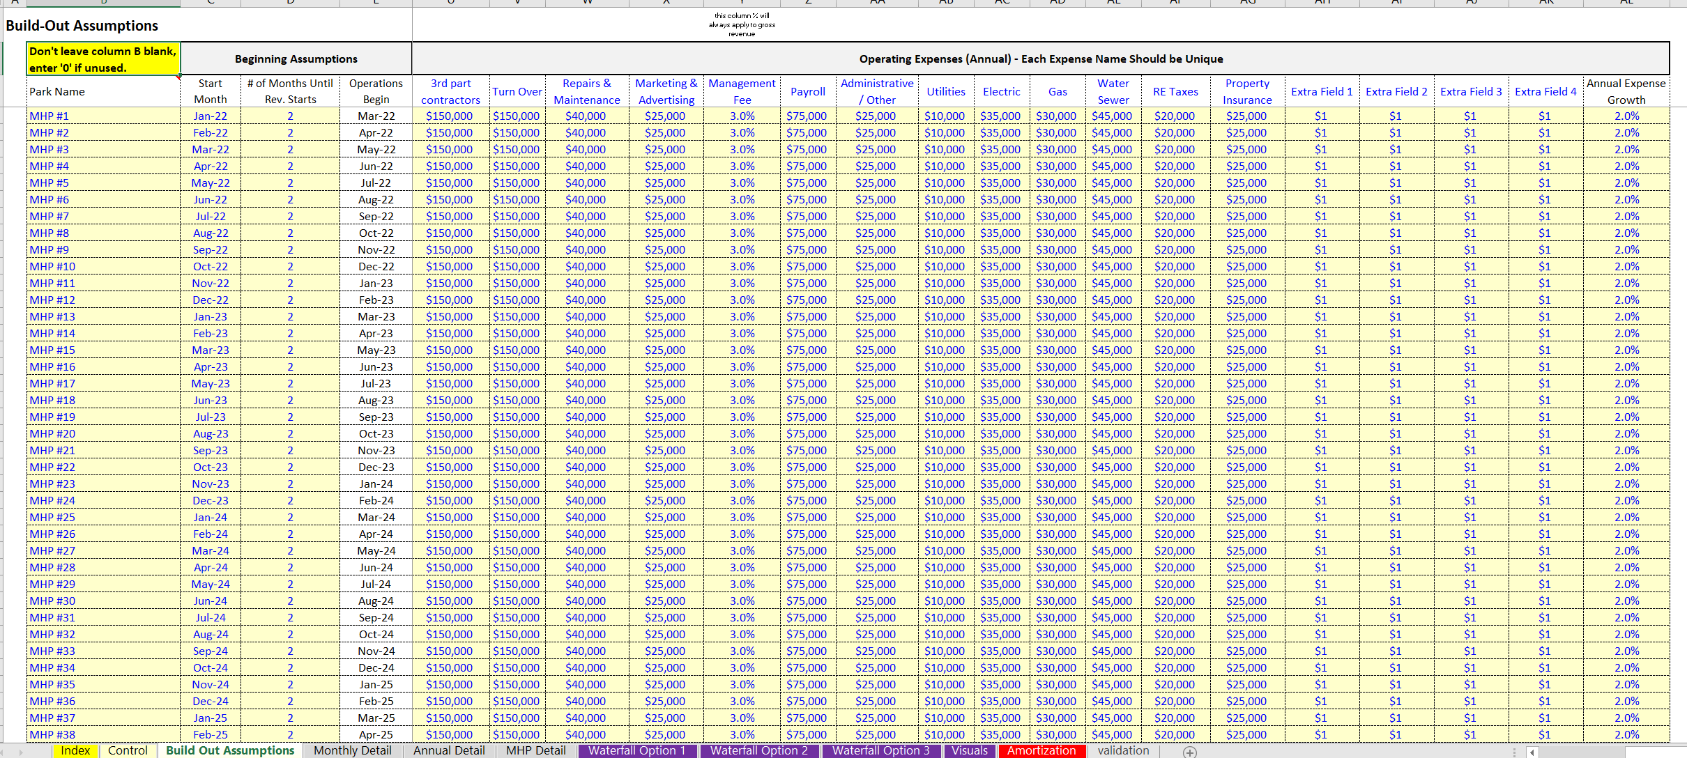
Task: Select the Repairs & Maintenance header
Action: [587, 91]
